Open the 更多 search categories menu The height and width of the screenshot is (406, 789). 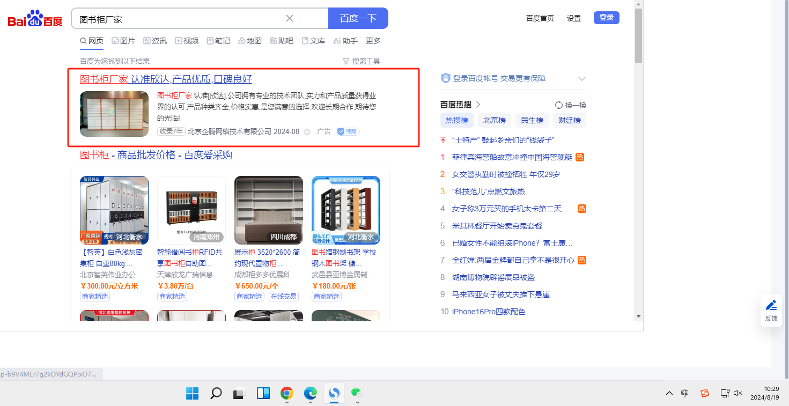click(373, 41)
